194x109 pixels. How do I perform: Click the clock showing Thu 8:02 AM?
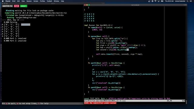(169, 1)
